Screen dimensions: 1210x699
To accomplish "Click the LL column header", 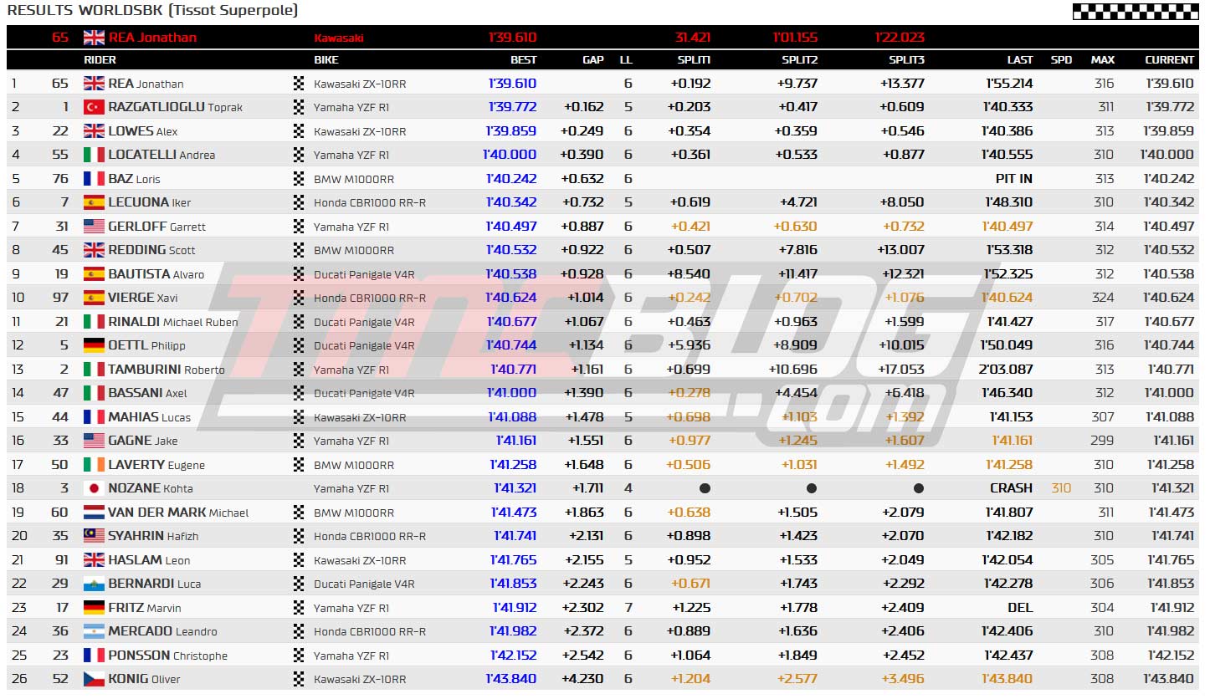I will pos(626,60).
